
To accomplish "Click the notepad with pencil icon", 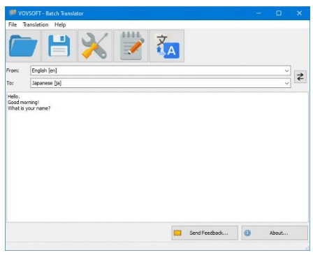I will click(131, 45).
